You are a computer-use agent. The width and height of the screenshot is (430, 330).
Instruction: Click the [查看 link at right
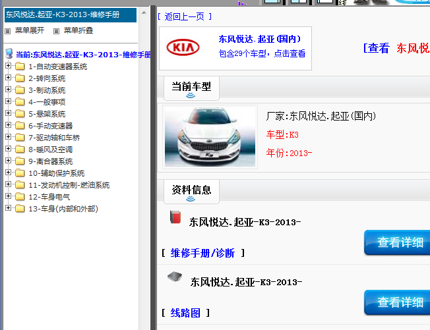click(377, 48)
